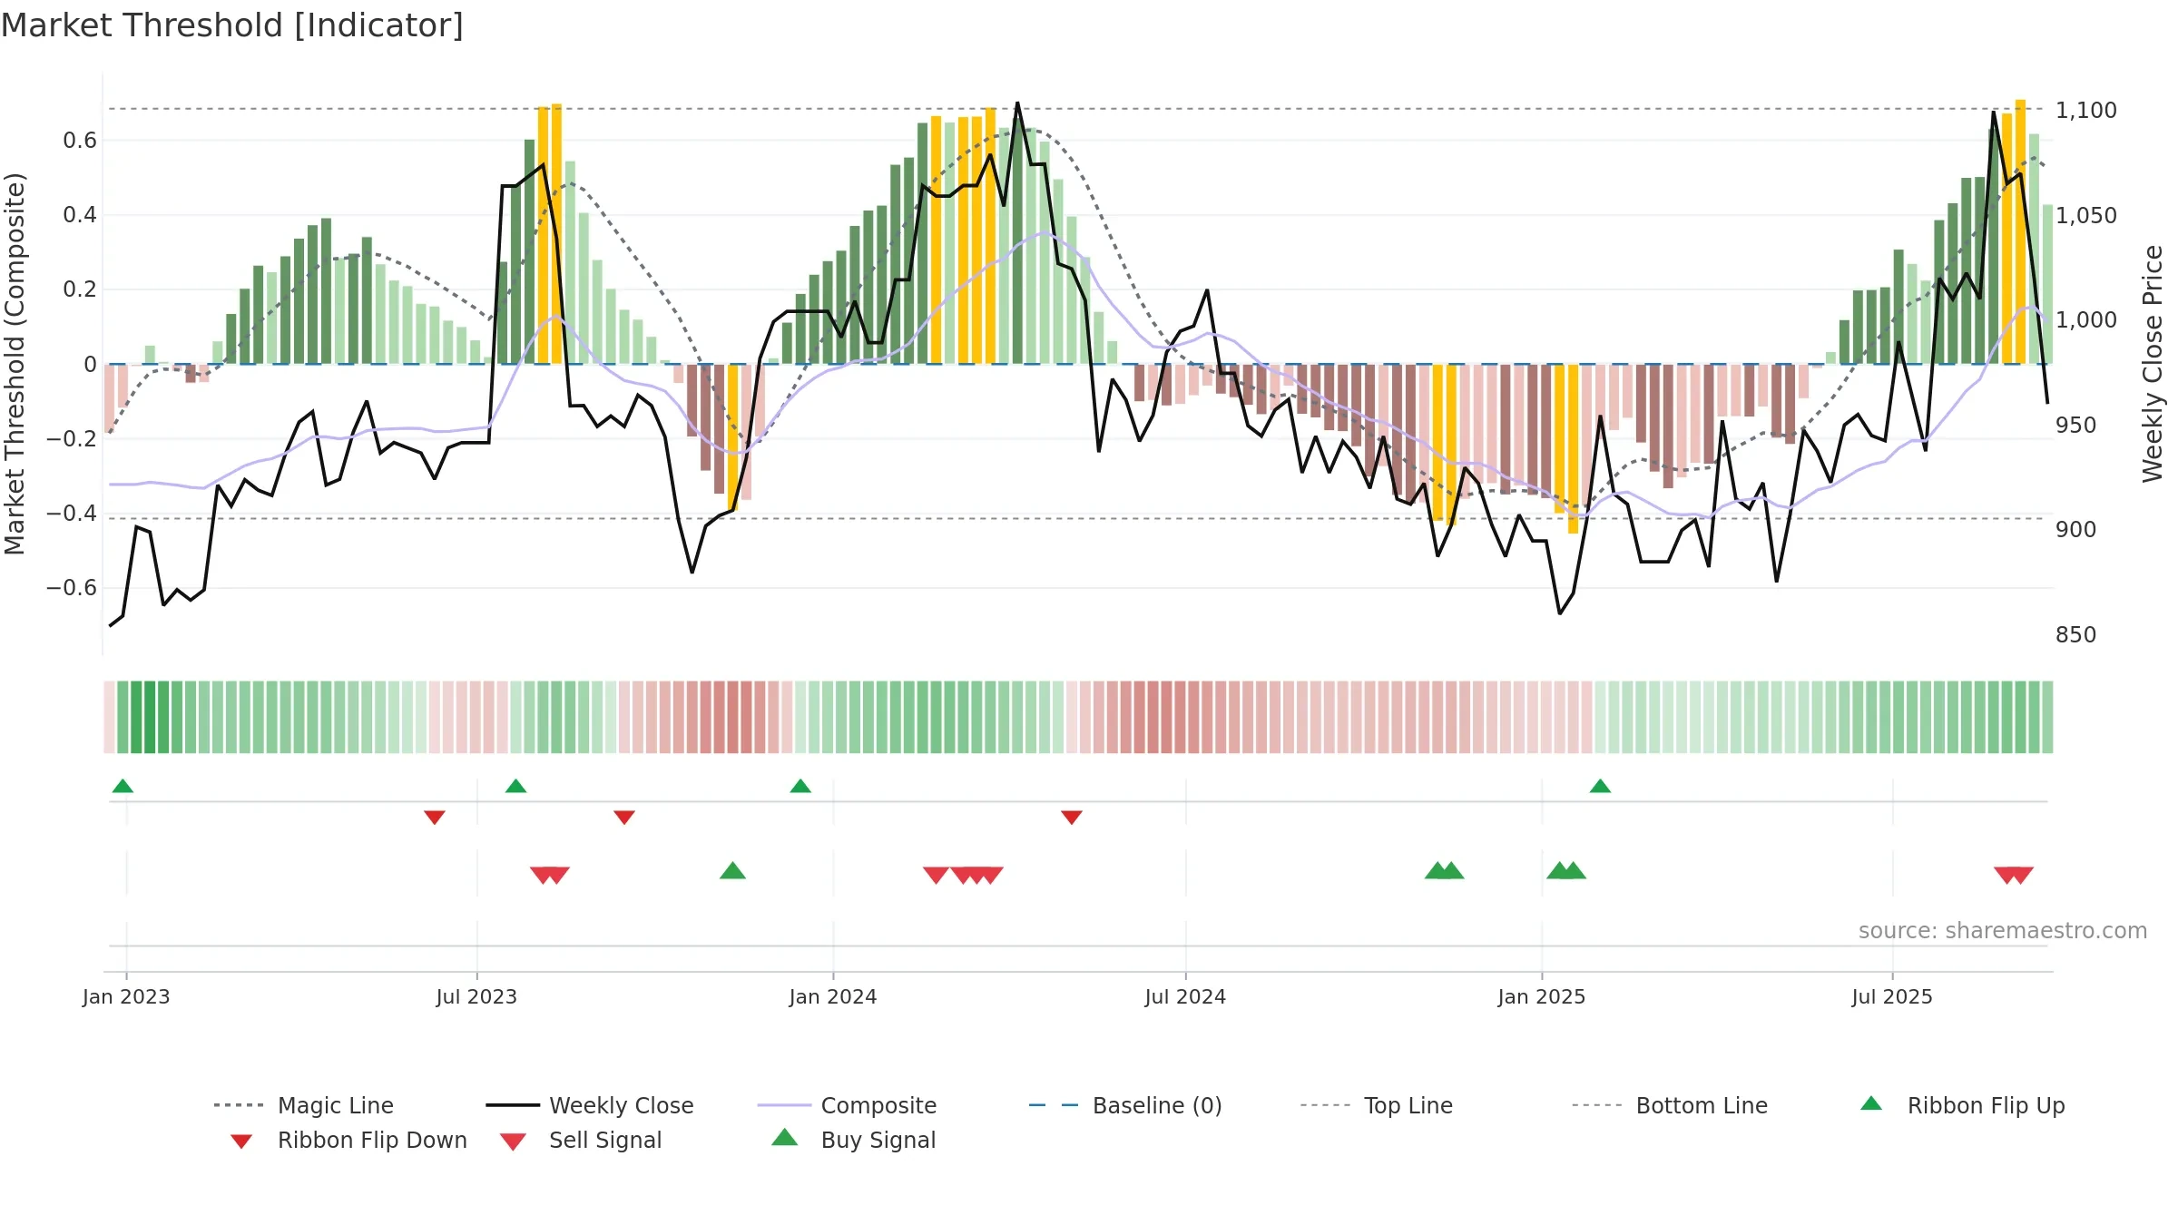
Task: Click the −0.2 composite tick label
Action: (x=72, y=439)
